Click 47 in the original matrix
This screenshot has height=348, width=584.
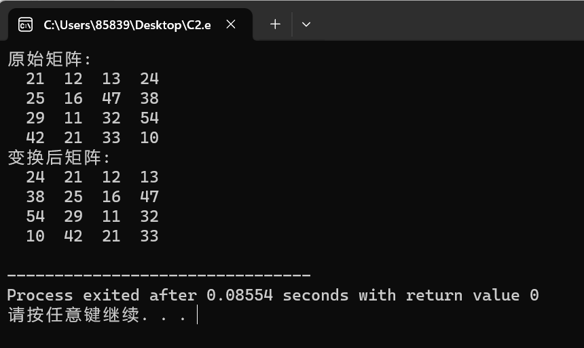point(111,98)
